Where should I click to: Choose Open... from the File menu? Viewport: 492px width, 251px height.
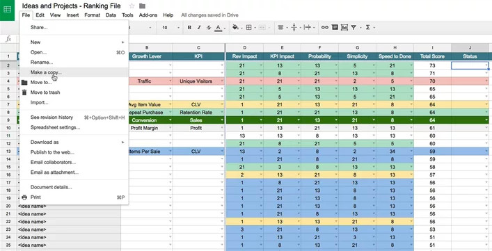[x=74, y=52]
